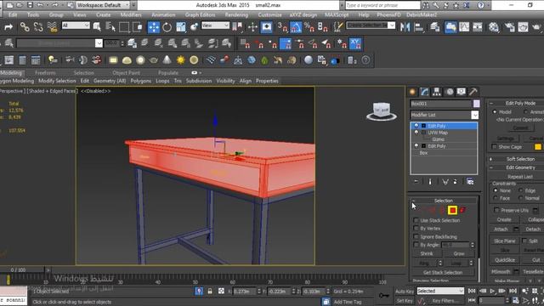Enable Show Cage checkbox
The width and height of the screenshot is (544, 306).
(495, 147)
